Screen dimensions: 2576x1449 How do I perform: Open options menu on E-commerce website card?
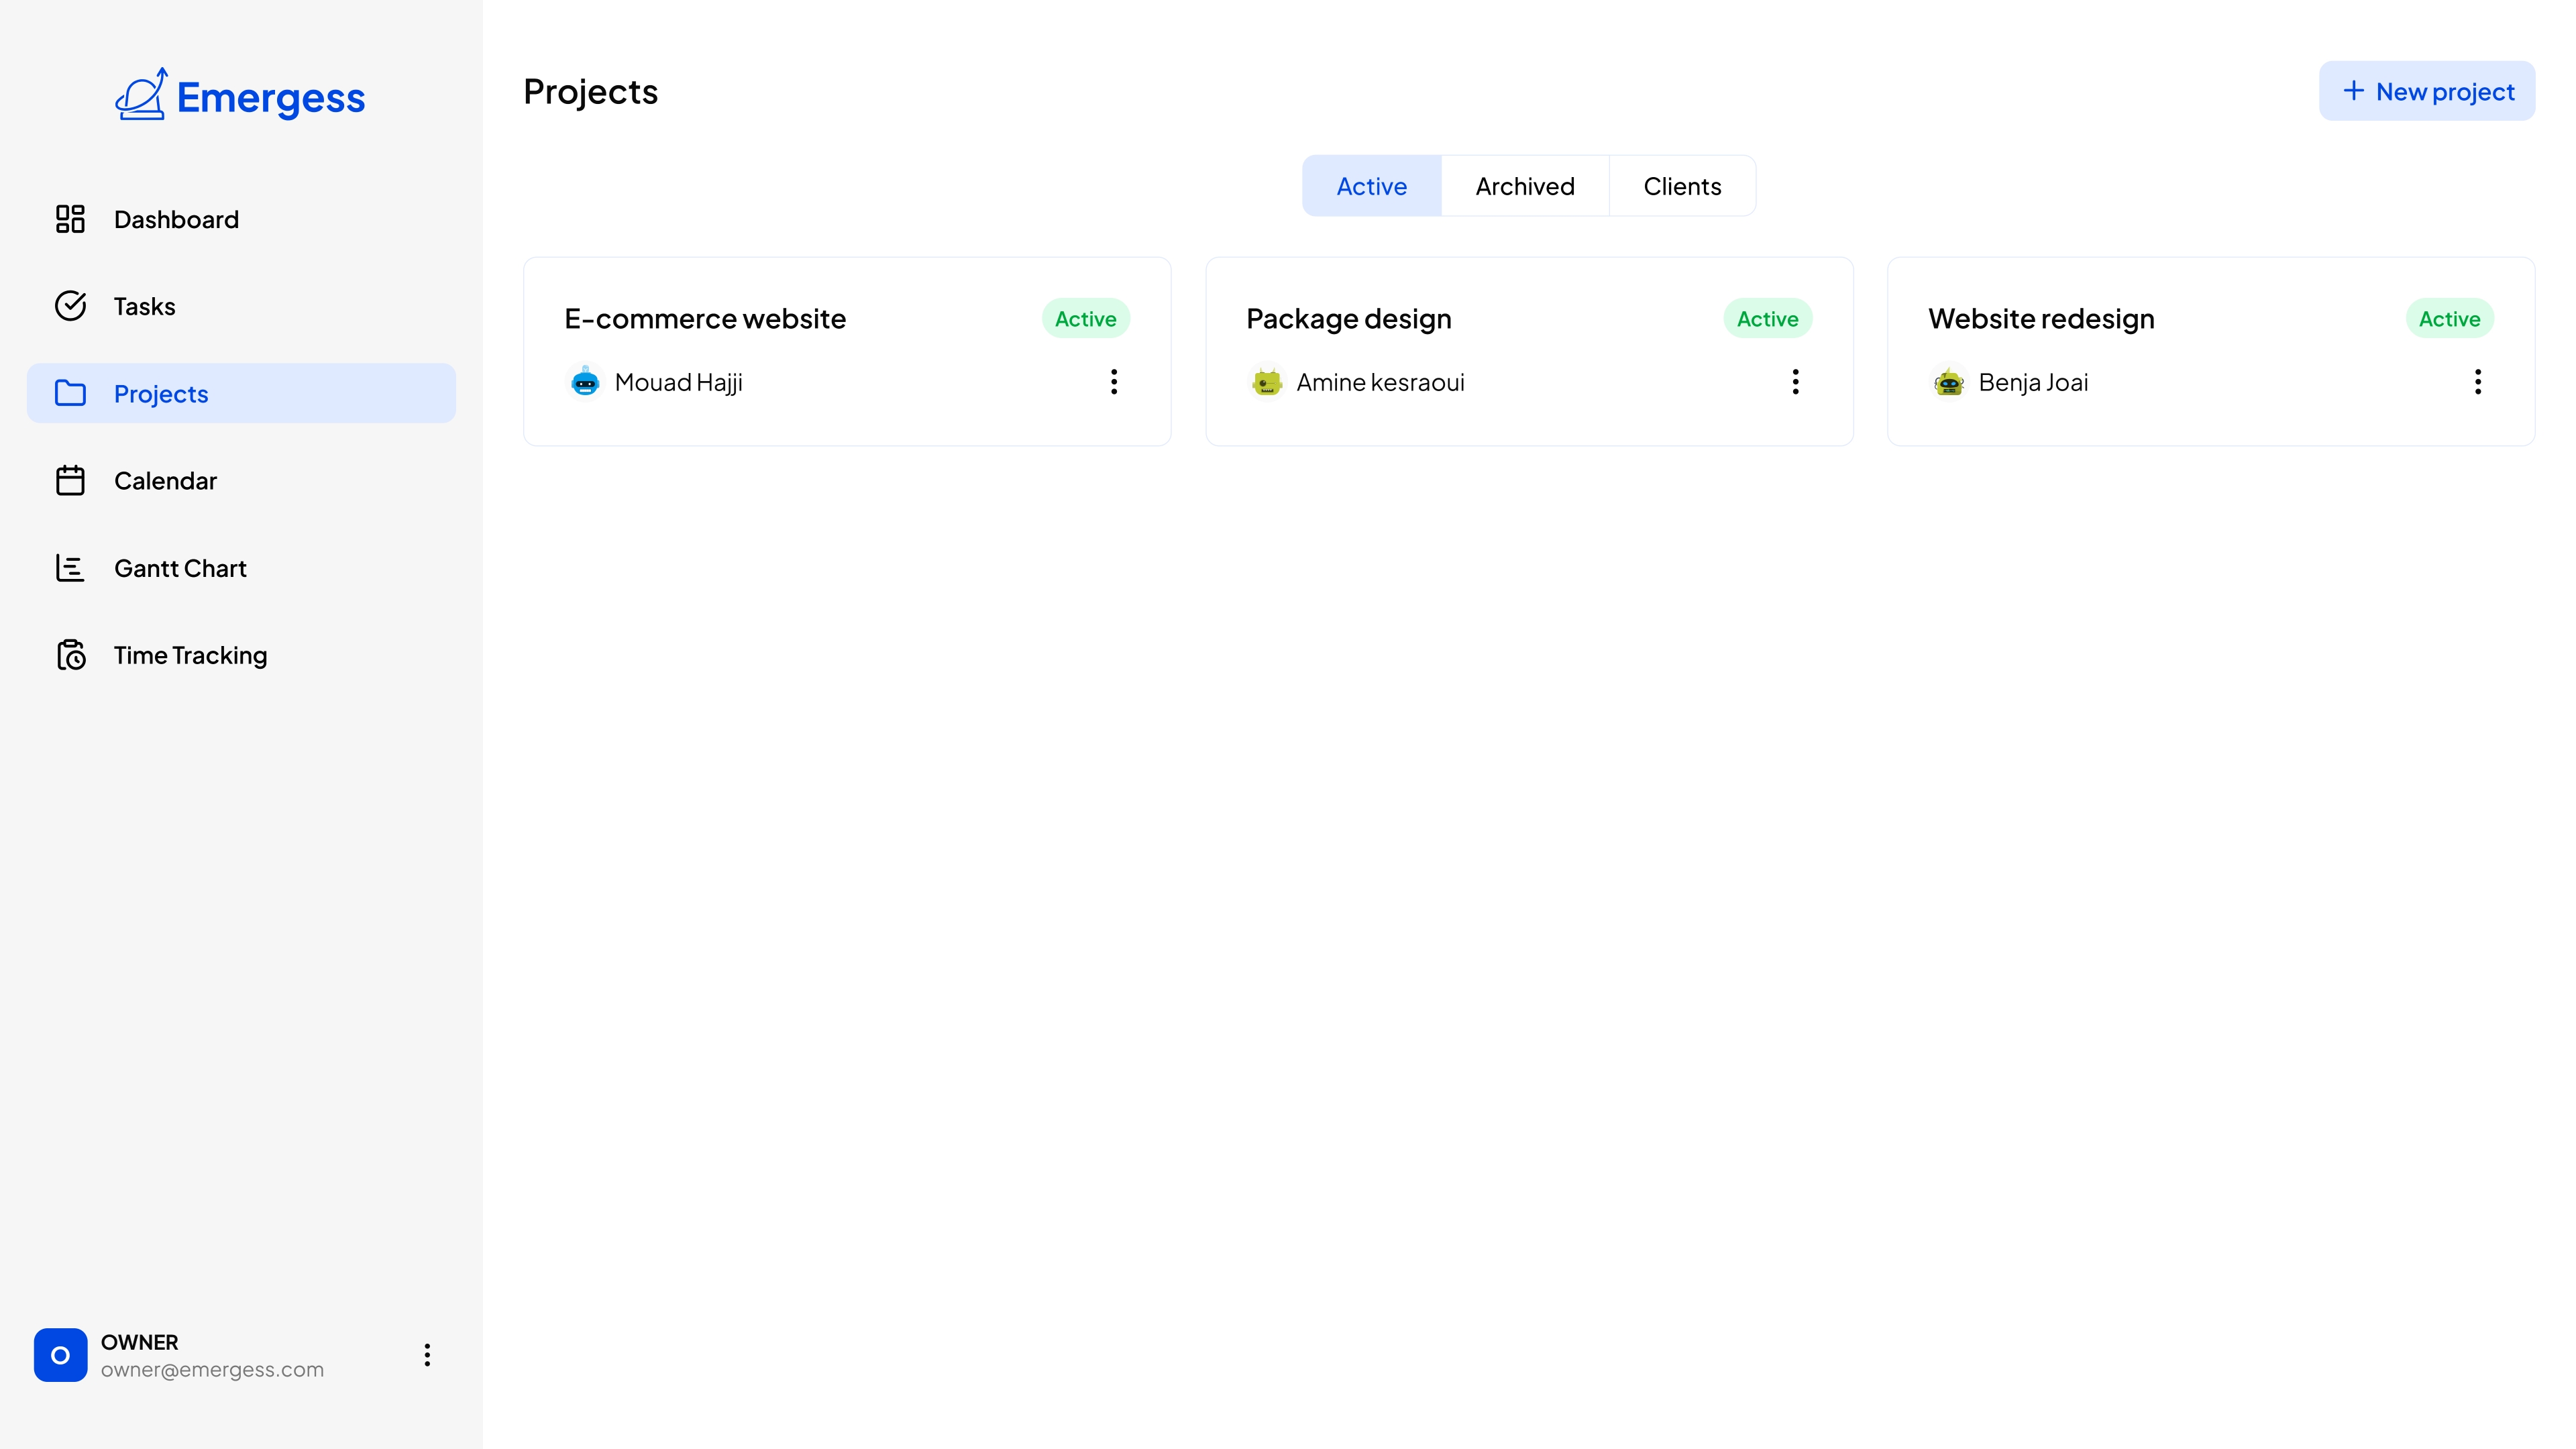click(1113, 382)
